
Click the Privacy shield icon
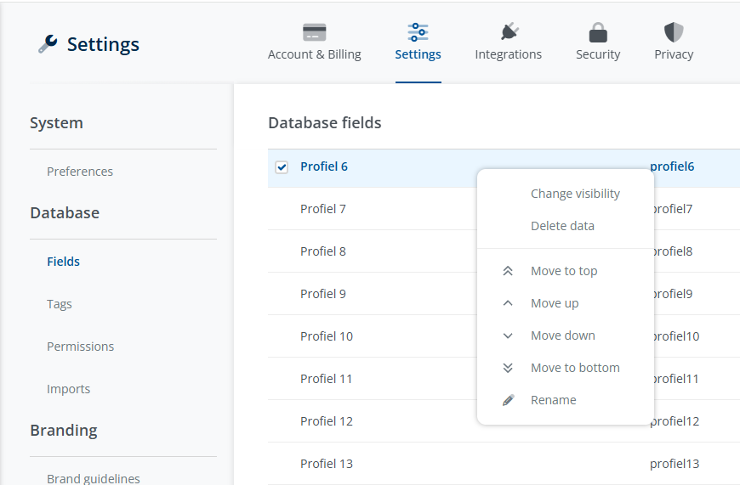tap(674, 32)
